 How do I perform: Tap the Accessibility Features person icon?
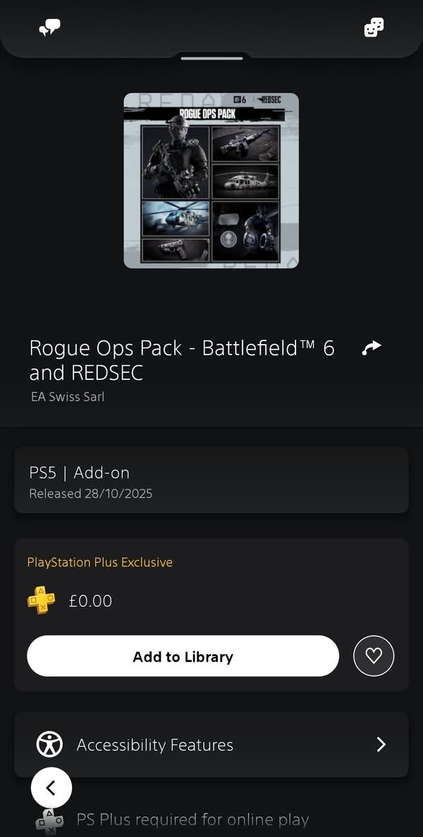click(x=49, y=744)
